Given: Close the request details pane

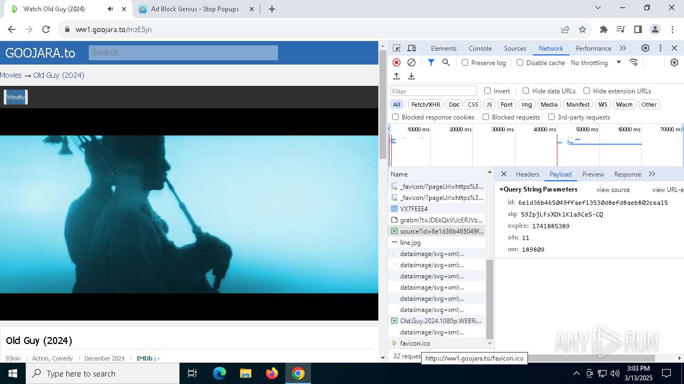Looking at the screenshot, I should 503,174.
